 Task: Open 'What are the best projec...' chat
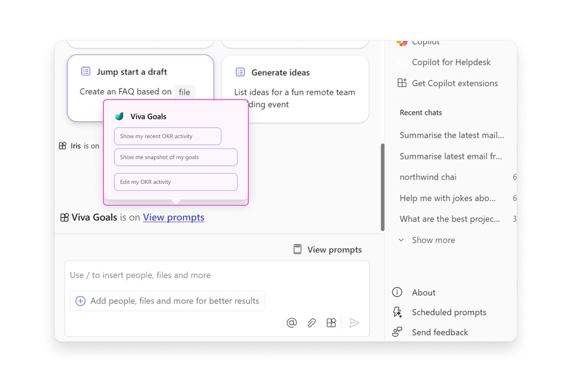[450, 219]
